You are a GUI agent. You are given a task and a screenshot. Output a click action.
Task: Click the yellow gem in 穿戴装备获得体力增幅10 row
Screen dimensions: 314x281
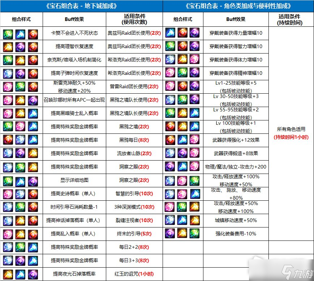pyautogui.click(x=182, y=59)
